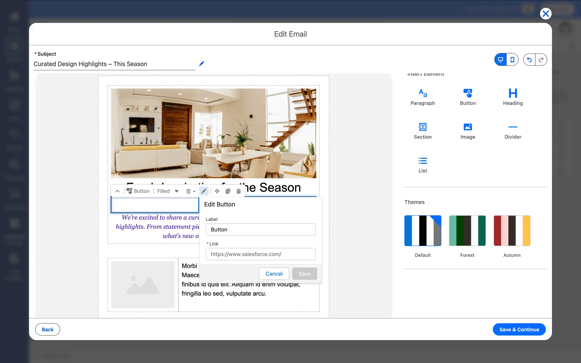
Task: Switch to mobile preview mode
Action: pyautogui.click(x=512, y=60)
